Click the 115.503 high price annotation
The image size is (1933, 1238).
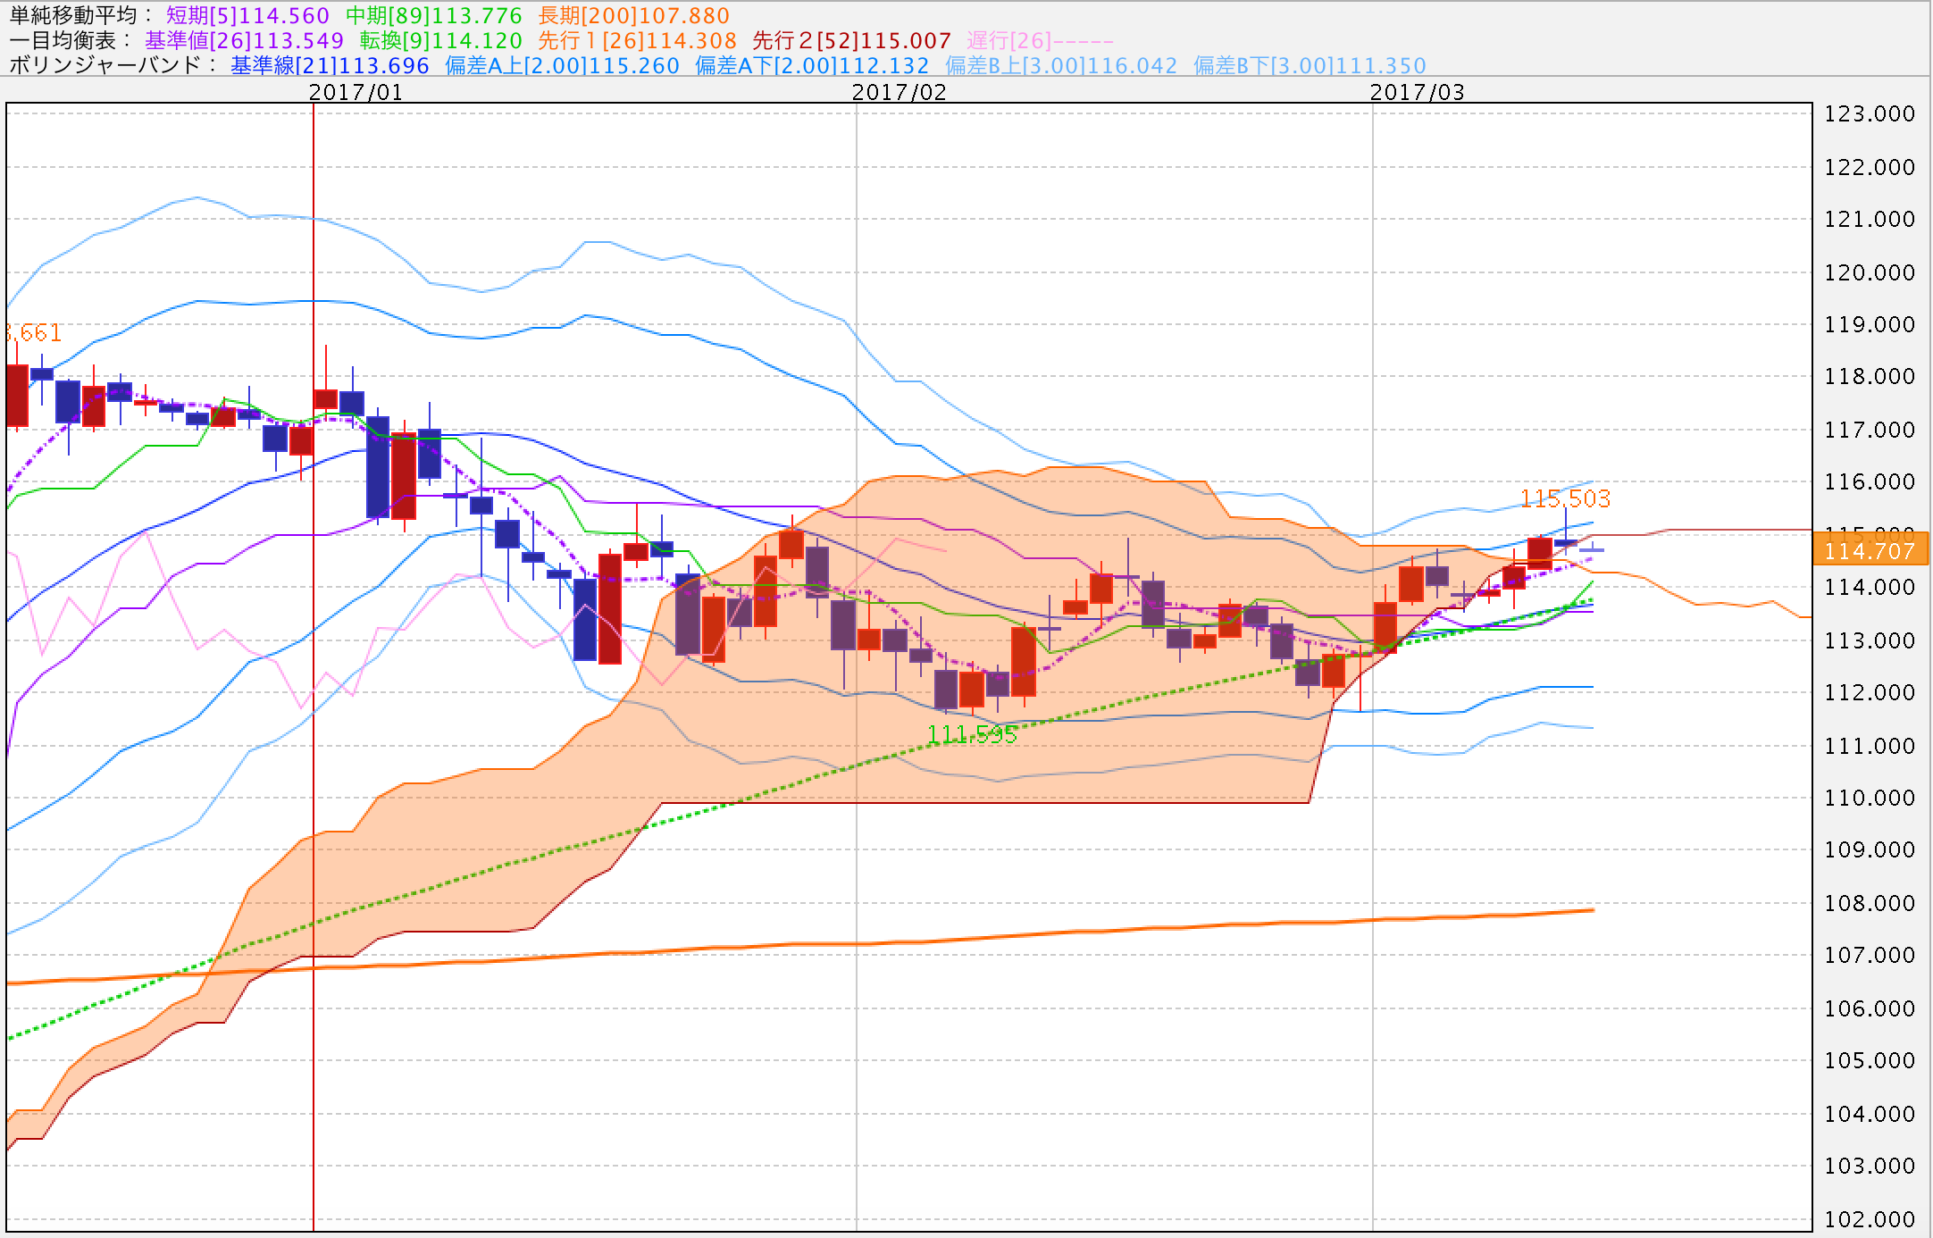point(1565,498)
